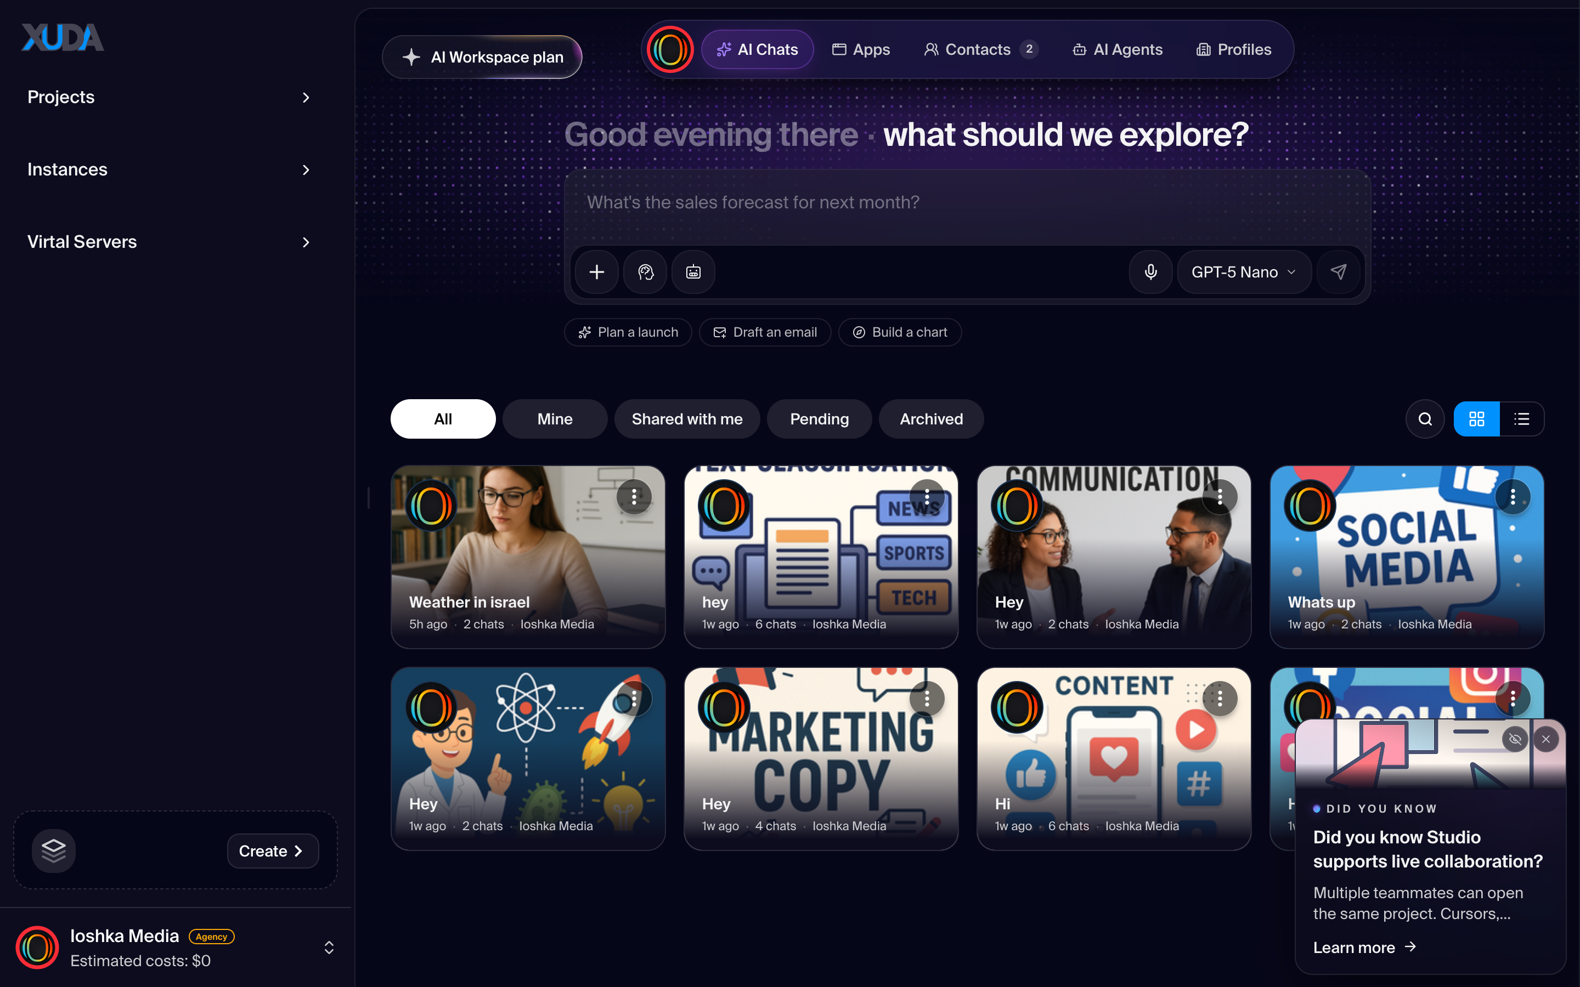Switch to list view

coord(1522,419)
